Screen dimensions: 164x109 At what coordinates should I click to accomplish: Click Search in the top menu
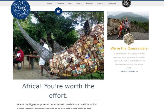(100, 4)
